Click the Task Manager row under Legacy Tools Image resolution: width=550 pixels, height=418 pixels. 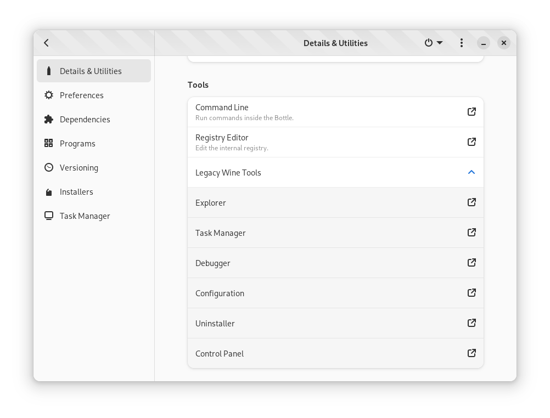click(221, 233)
